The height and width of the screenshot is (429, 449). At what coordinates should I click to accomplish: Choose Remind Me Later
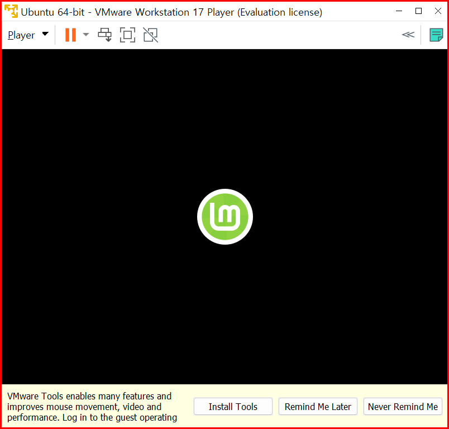pos(318,406)
